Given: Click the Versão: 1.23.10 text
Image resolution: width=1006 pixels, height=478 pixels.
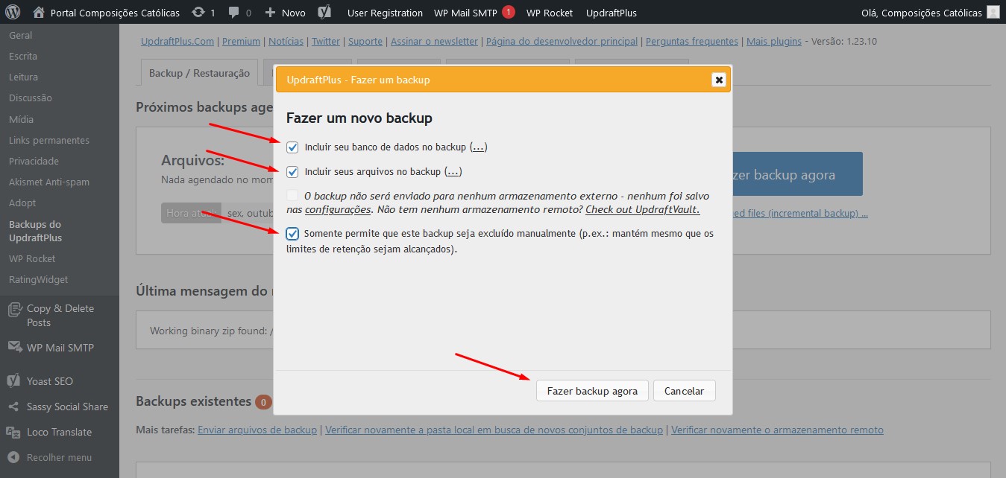Looking at the screenshot, I should [844, 42].
